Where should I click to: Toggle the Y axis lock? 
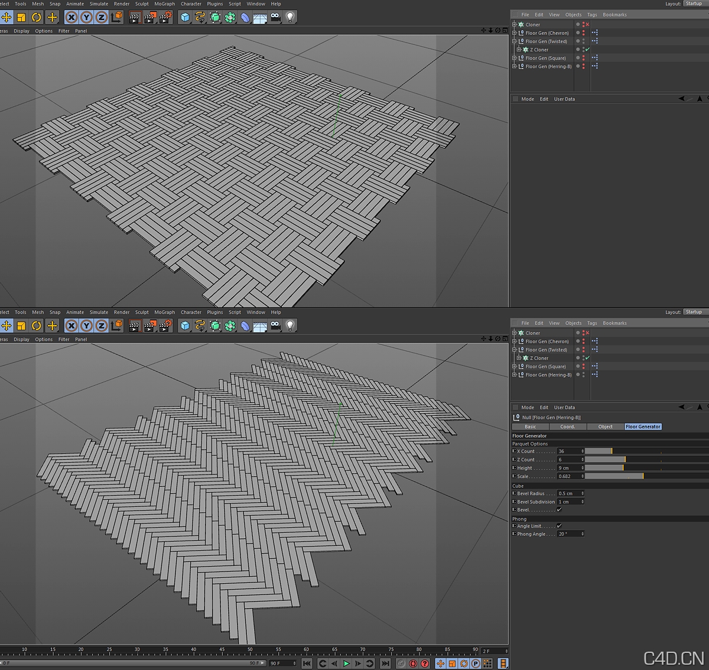pos(86,17)
